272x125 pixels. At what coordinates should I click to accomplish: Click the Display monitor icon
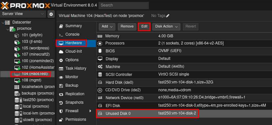100,59
